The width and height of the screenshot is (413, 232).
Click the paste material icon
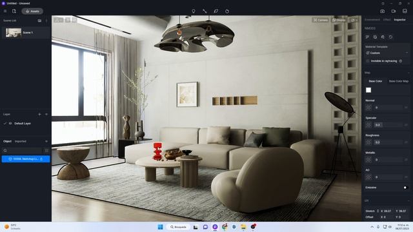pos(383,37)
